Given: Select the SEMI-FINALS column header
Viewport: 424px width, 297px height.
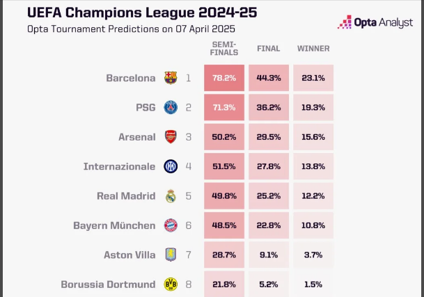Looking at the screenshot, I should point(225,48).
